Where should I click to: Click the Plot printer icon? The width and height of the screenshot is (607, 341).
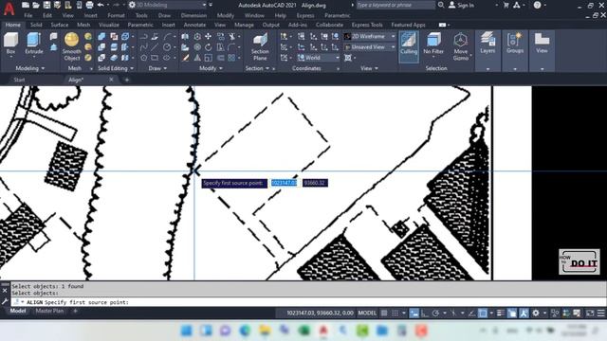89,5
